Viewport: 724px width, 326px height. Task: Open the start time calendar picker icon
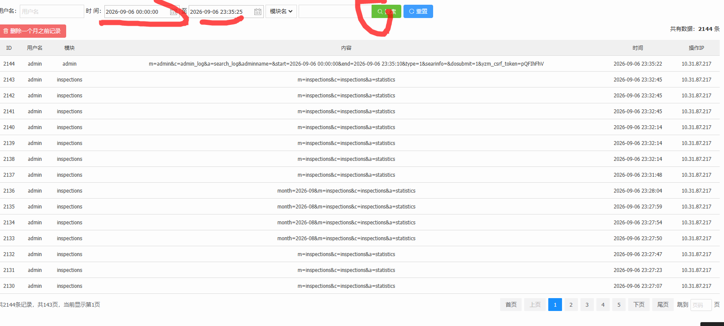pos(173,12)
